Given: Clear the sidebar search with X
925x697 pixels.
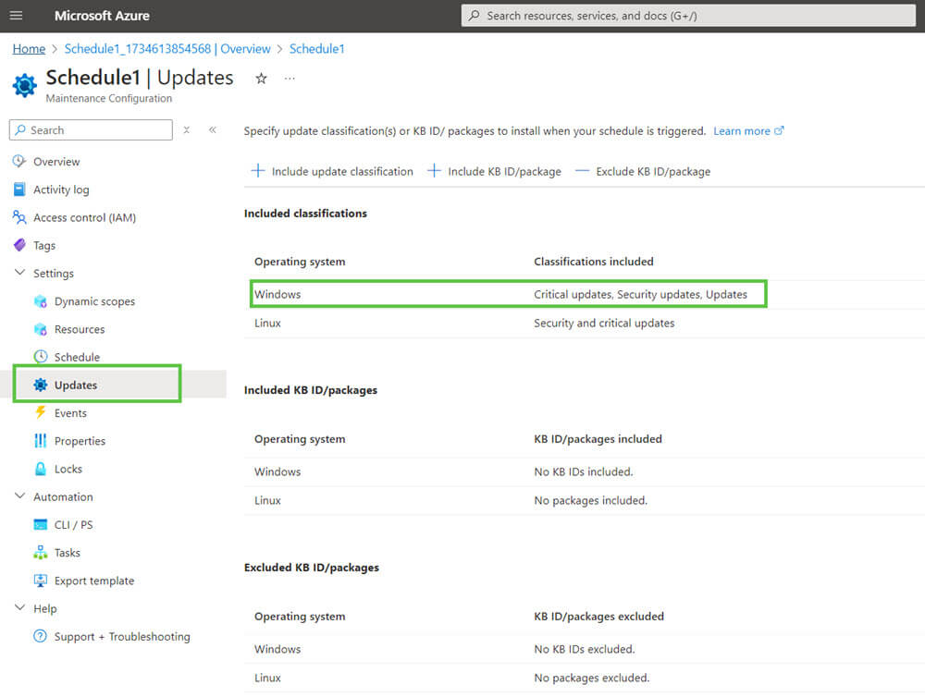Looking at the screenshot, I should coord(187,129).
